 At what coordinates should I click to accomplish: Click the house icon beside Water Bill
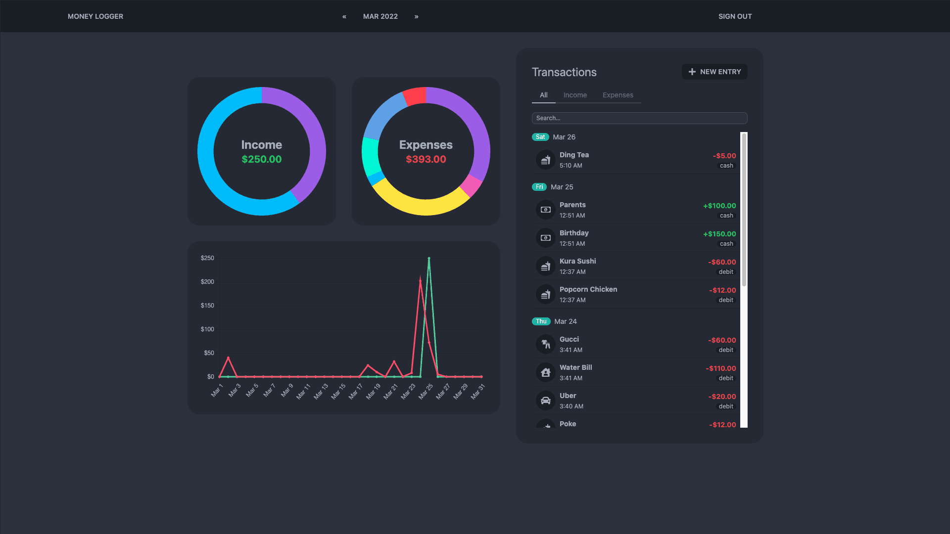(x=545, y=372)
